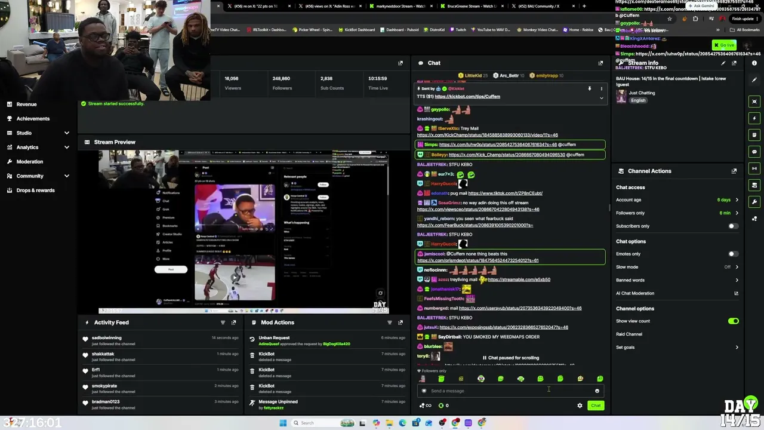Toggle Subscribers only chat switch
This screenshot has width=764, height=430.
tap(733, 226)
